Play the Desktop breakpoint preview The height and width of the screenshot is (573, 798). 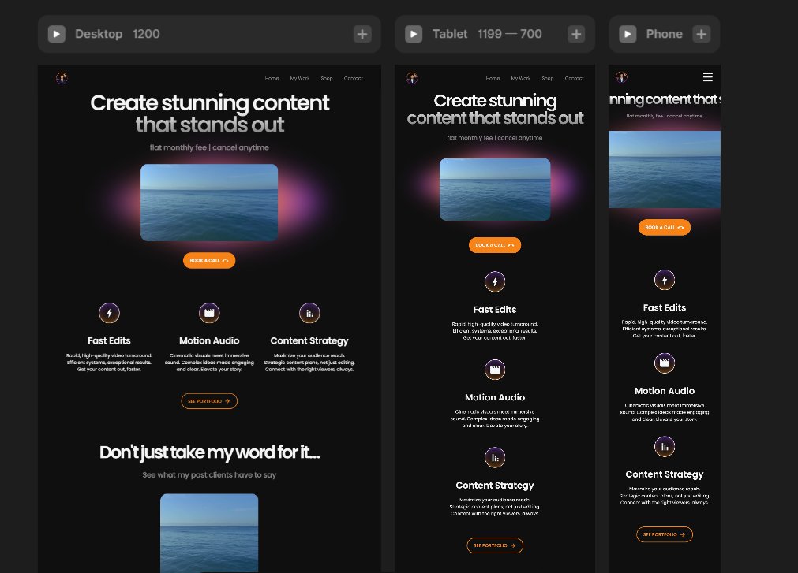(x=57, y=34)
